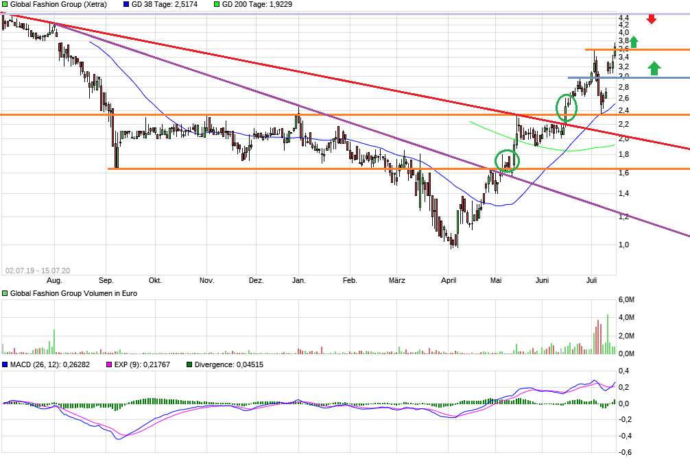This screenshot has width=690, height=459.
Task: Click the green Volumen in Euro legend square
Action: click(4, 293)
